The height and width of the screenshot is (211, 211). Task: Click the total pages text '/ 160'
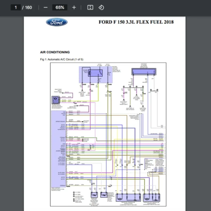coord(27,7)
